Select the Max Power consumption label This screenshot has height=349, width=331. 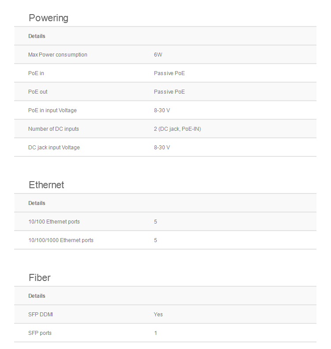coord(58,55)
